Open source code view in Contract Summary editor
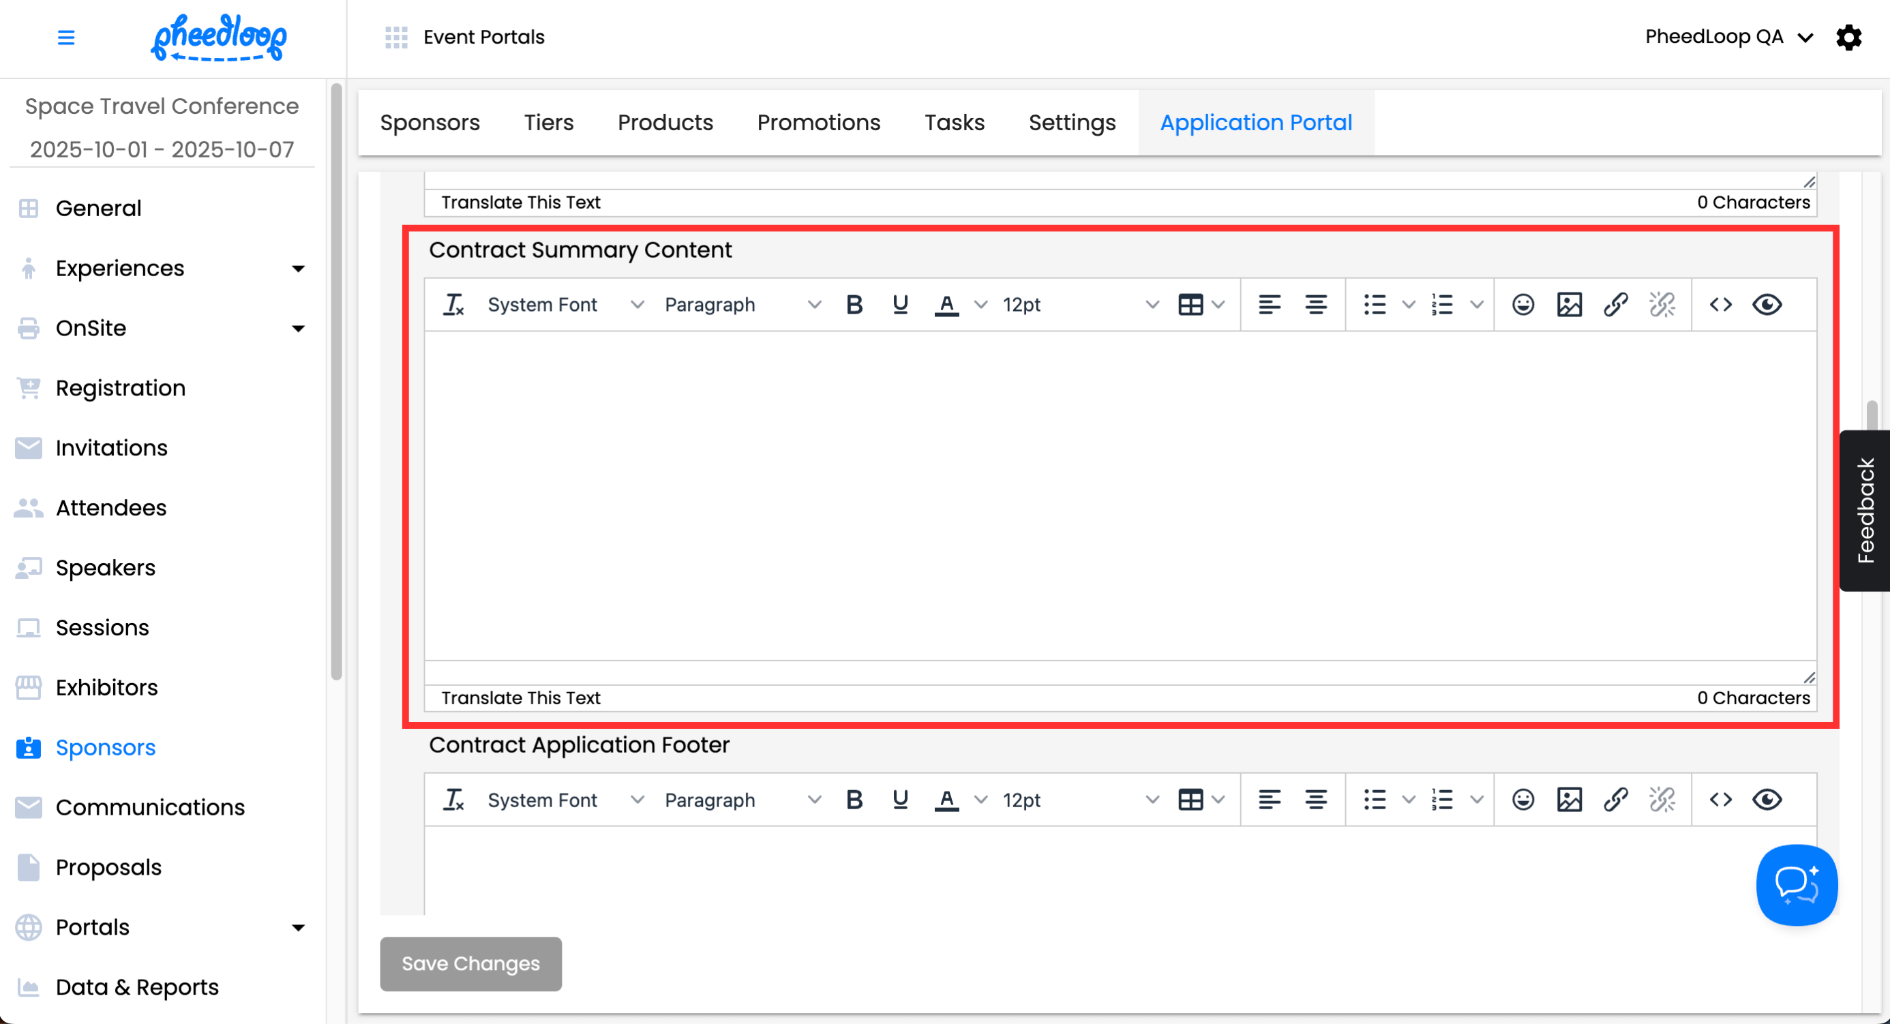This screenshot has width=1890, height=1024. pyautogui.click(x=1720, y=305)
